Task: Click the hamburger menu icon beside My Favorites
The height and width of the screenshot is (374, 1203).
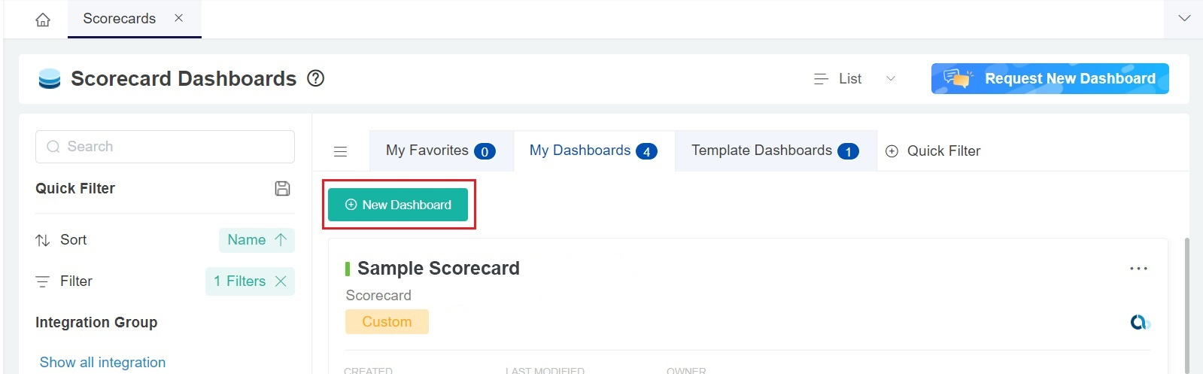Action: (340, 151)
